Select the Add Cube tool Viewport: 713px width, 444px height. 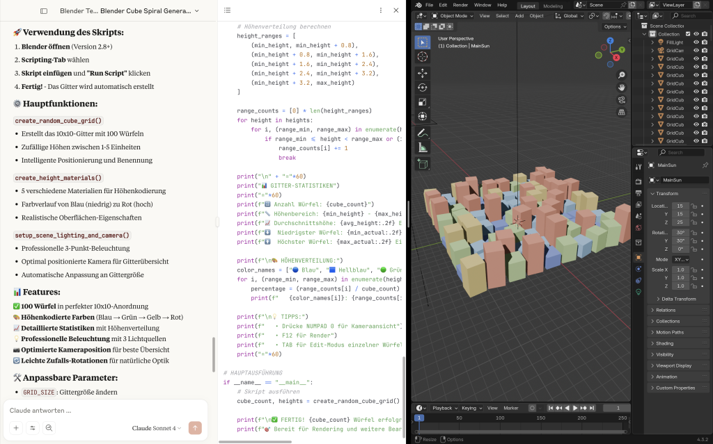423,164
